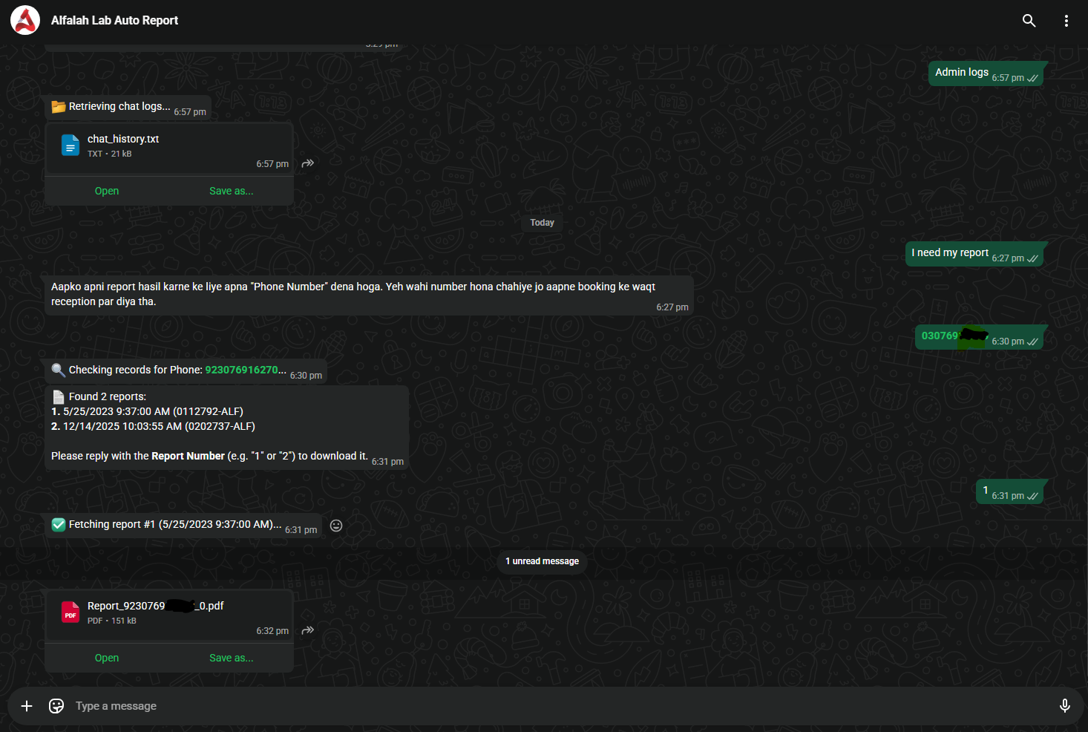Image resolution: width=1088 pixels, height=732 pixels.
Task: React to the Fetching report message
Action: [336, 526]
